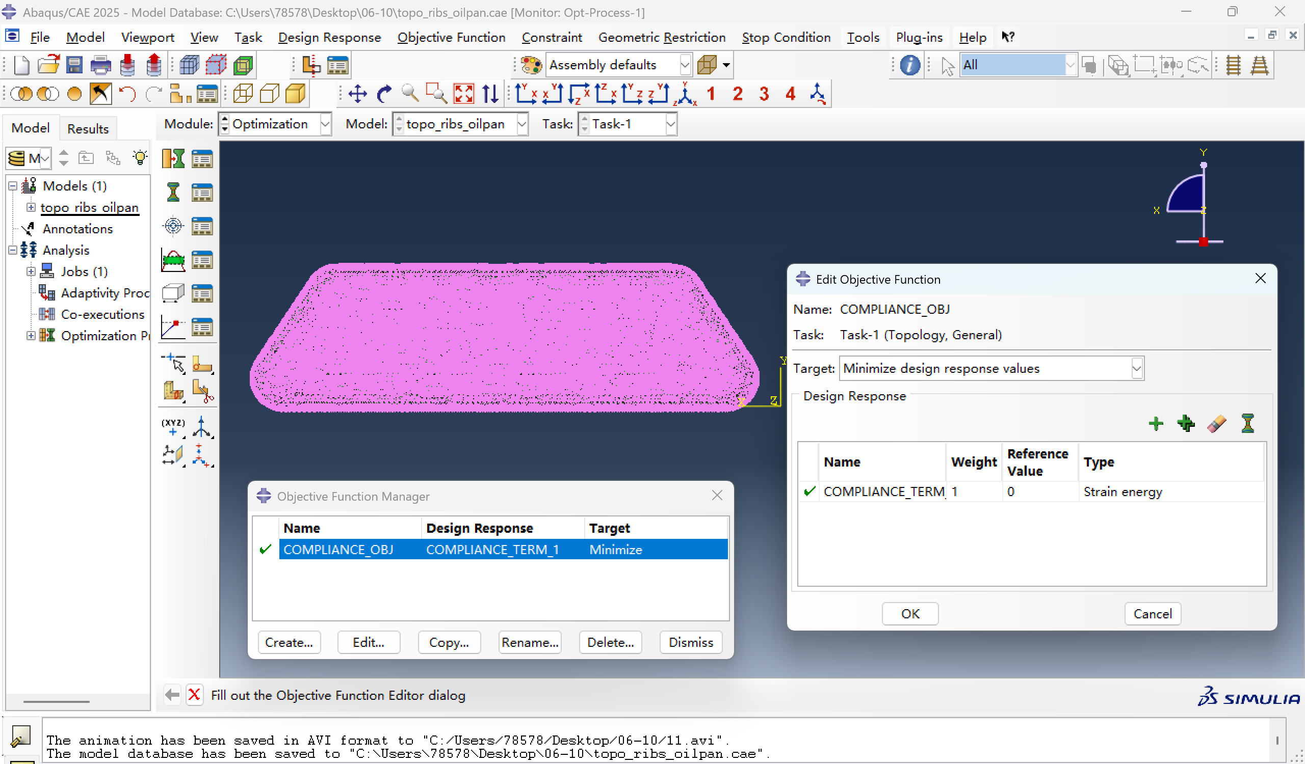Click Rename... in Objective Function Manager
This screenshot has width=1305, height=764.
coord(530,642)
